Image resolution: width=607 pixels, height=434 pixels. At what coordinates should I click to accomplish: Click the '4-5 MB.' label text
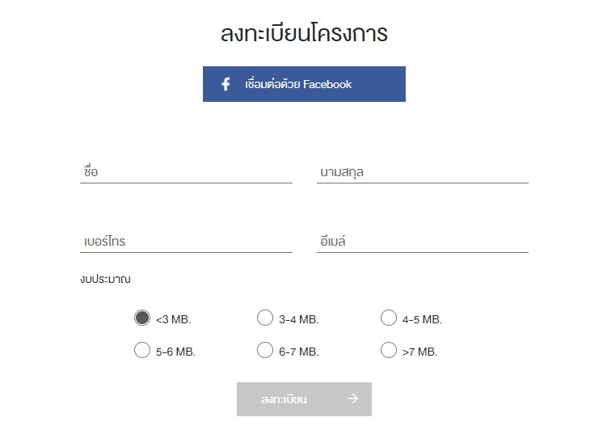422,319
